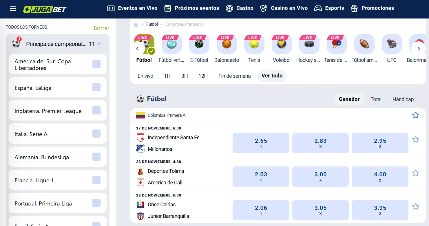Star the Once Caldas vs Junior match
The height and width of the screenshot is (226, 429).
(x=416, y=207)
